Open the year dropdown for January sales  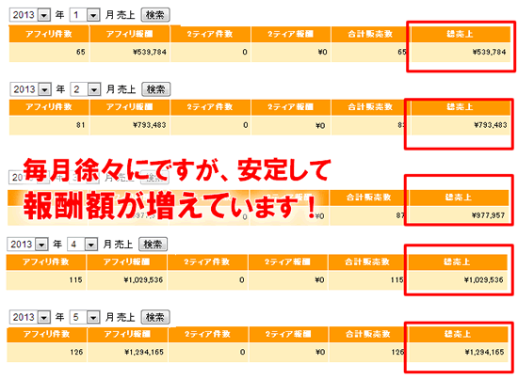pos(30,15)
